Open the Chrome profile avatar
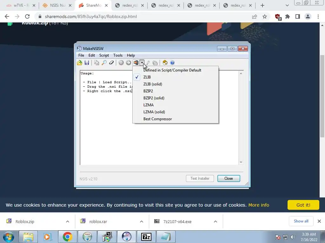Viewport: 325px width, 243px height. click(308, 16)
